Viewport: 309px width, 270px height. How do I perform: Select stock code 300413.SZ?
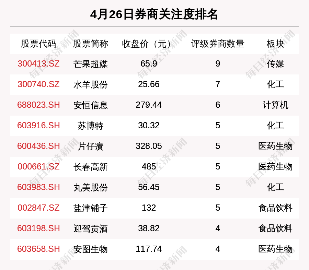point(38,63)
